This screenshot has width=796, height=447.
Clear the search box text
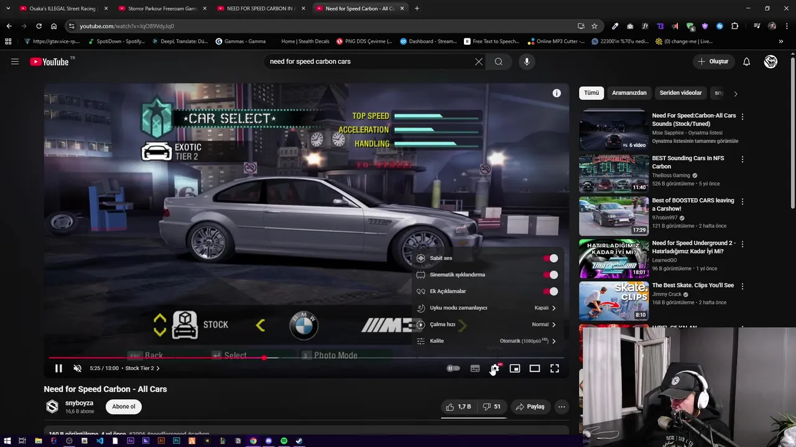tap(479, 61)
